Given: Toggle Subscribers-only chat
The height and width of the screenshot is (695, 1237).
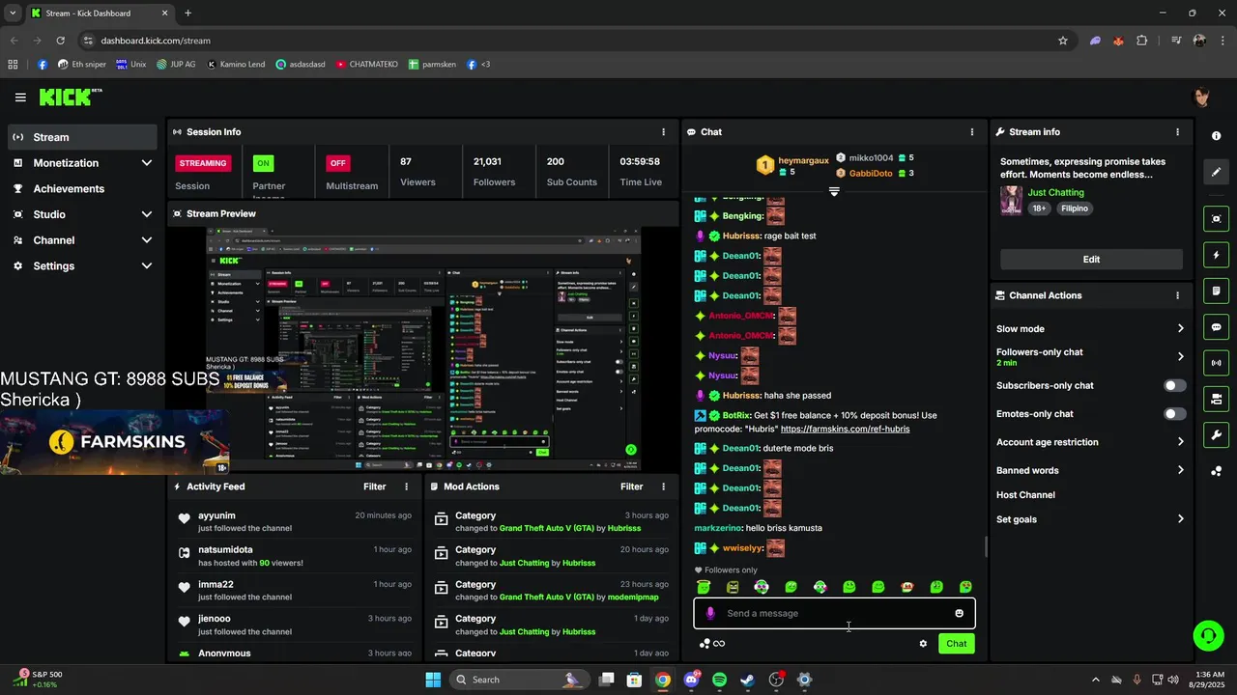Looking at the screenshot, I should [x=1174, y=385].
